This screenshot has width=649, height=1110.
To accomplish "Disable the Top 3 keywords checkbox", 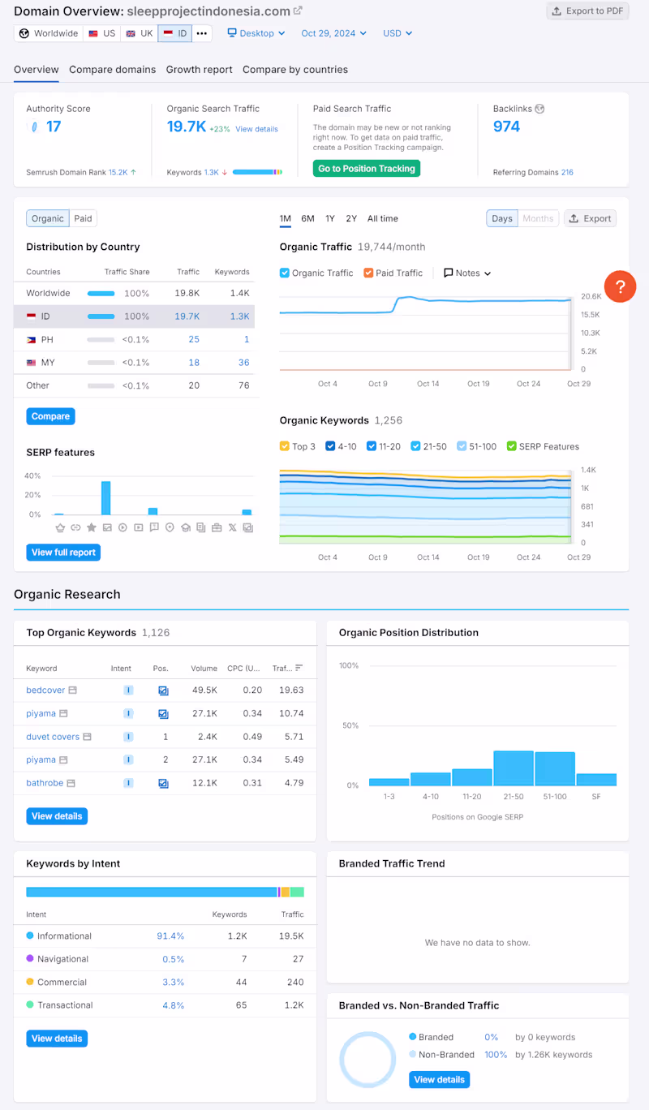I will point(285,446).
